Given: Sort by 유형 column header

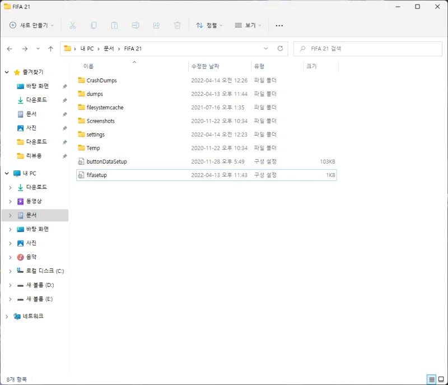Looking at the screenshot, I should tap(259, 66).
